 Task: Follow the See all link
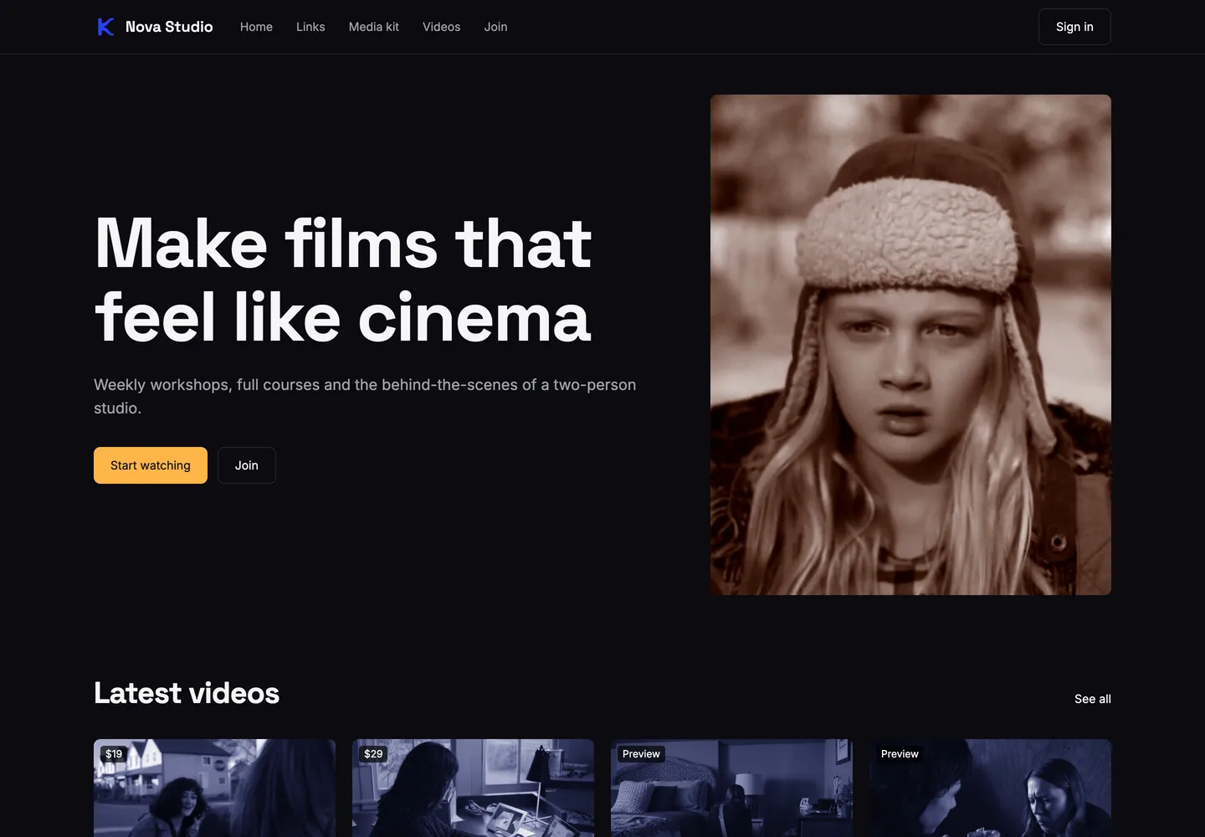tap(1093, 699)
